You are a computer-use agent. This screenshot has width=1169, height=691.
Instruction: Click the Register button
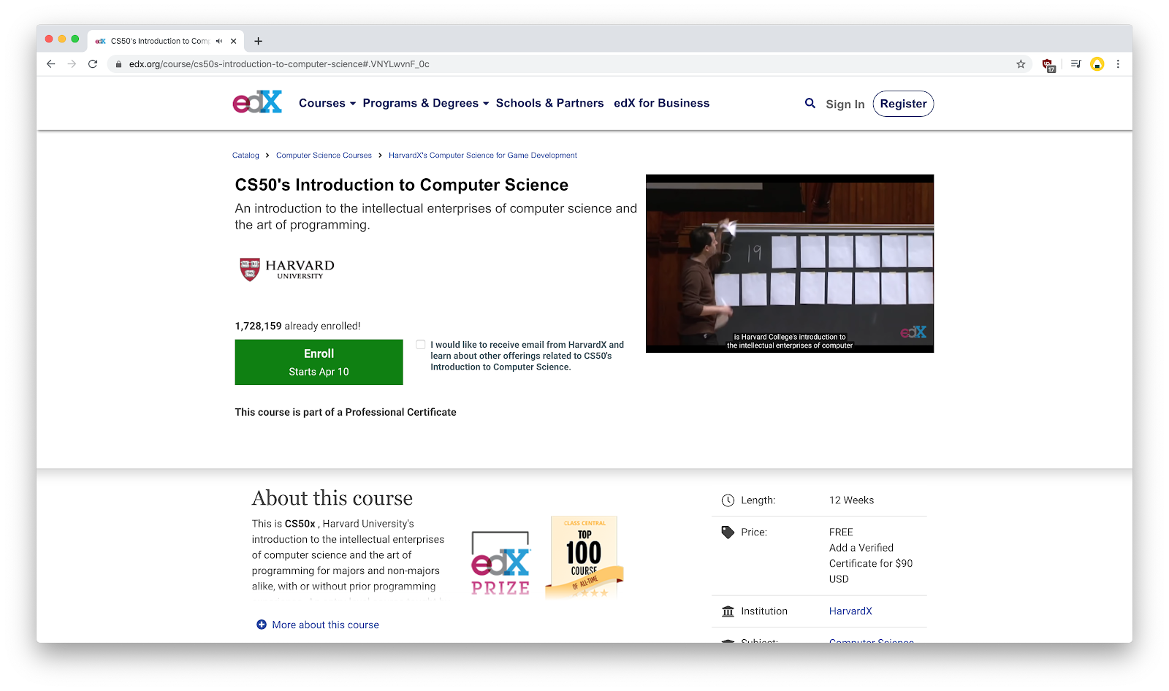[x=903, y=104]
